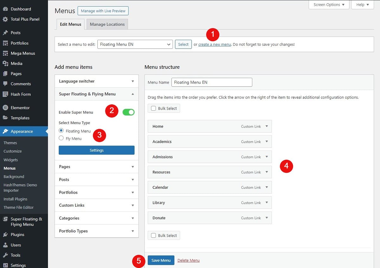Open Customize under Appearance
This screenshot has height=268, width=380.
pos(13,151)
